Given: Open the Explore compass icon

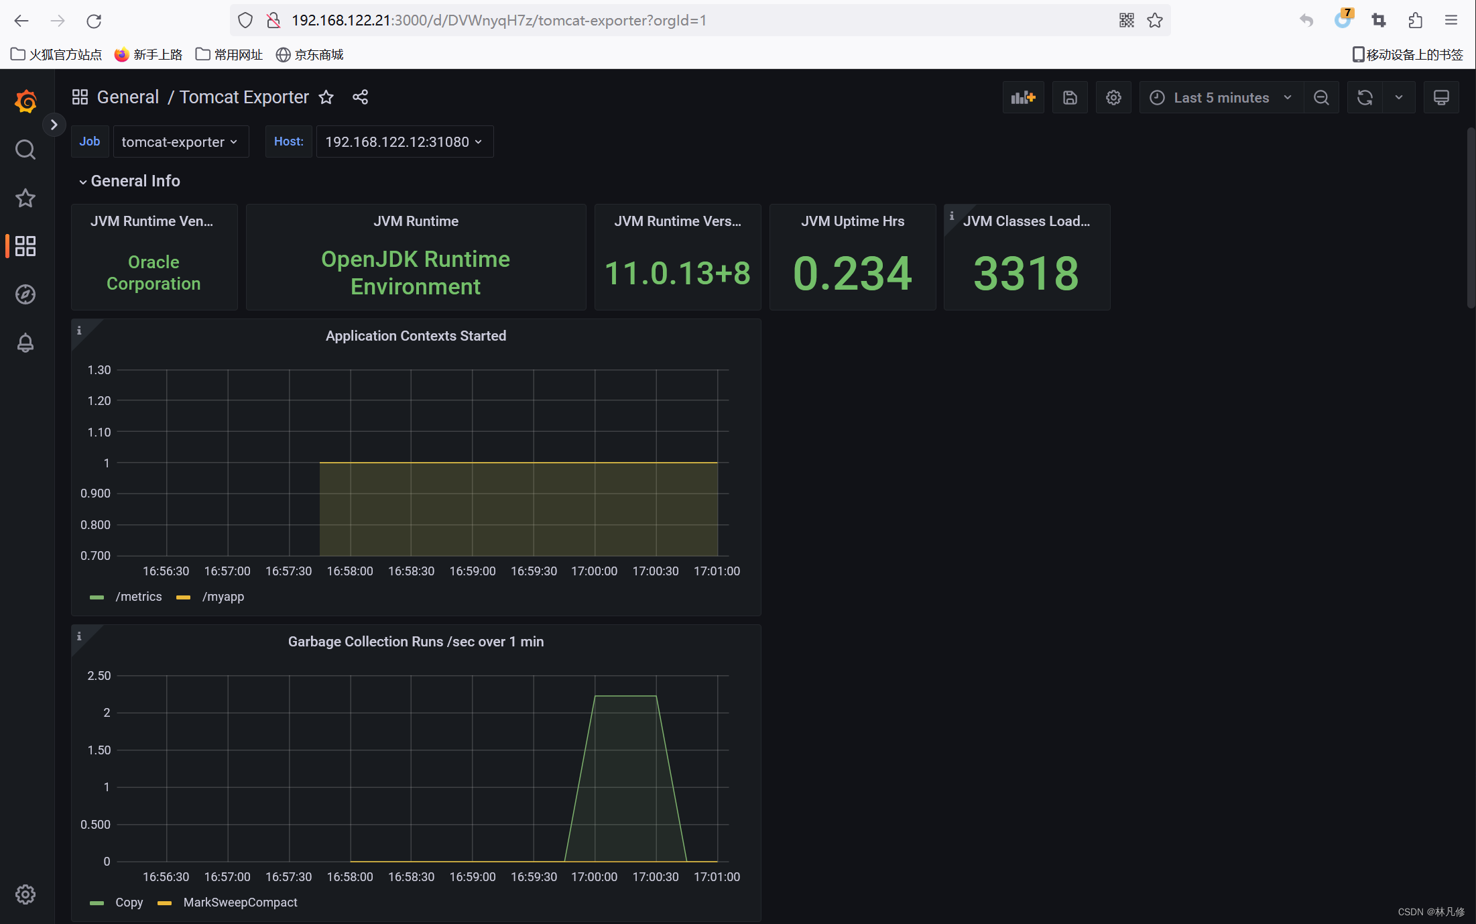Looking at the screenshot, I should [25, 294].
